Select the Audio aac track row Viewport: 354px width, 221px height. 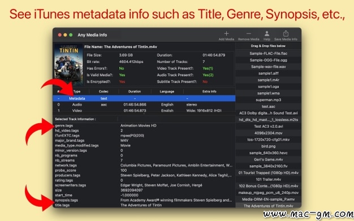[x=144, y=105]
